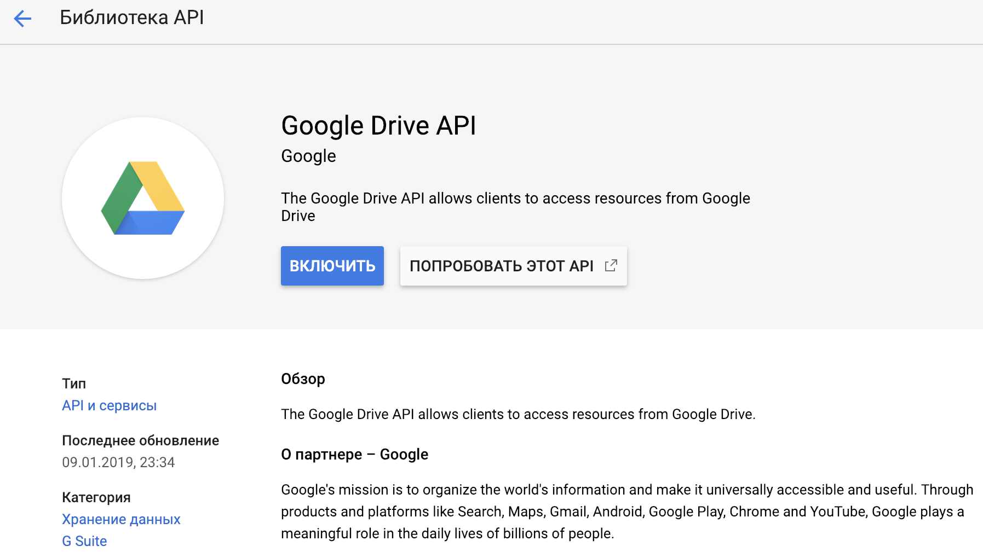983x552 pixels.
Task: Click the Библиотека API header title
Action: tap(132, 18)
